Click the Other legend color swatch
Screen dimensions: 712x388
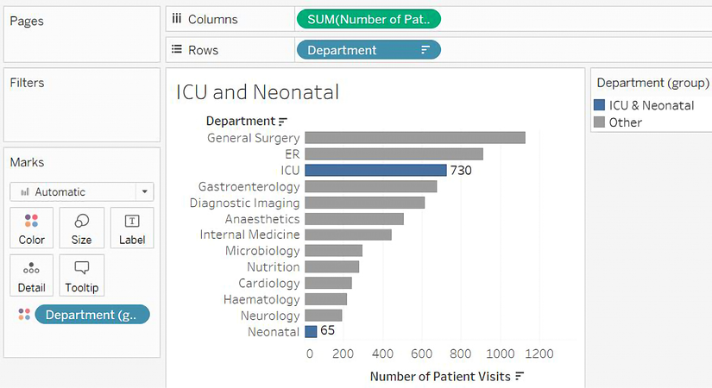pyautogui.click(x=600, y=122)
